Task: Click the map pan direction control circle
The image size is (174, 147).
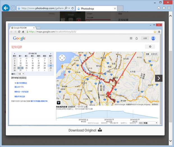Action: point(62,58)
